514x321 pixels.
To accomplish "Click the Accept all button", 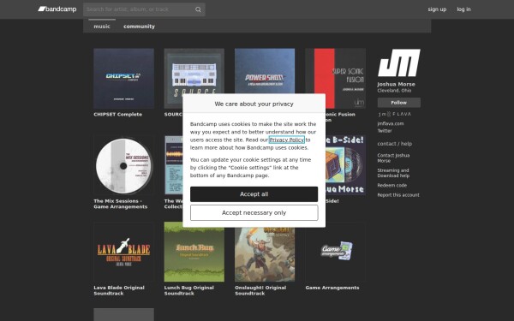I will click(254, 194).
